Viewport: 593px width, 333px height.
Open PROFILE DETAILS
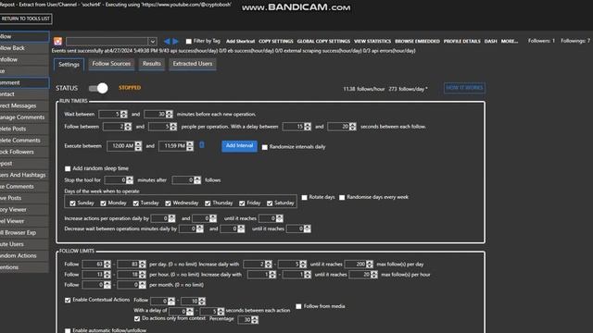462,41
